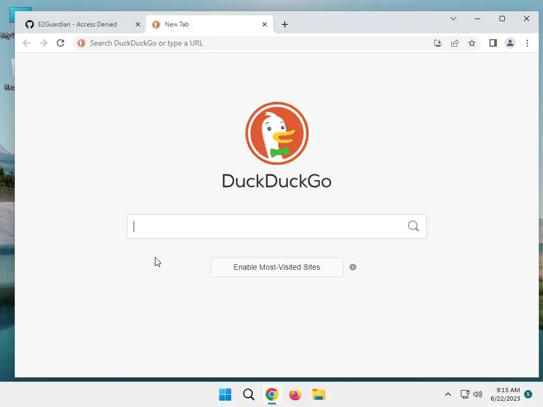Minimize the browser window
This screenshot has height=407, width=543.
click(x=478, y=19)
